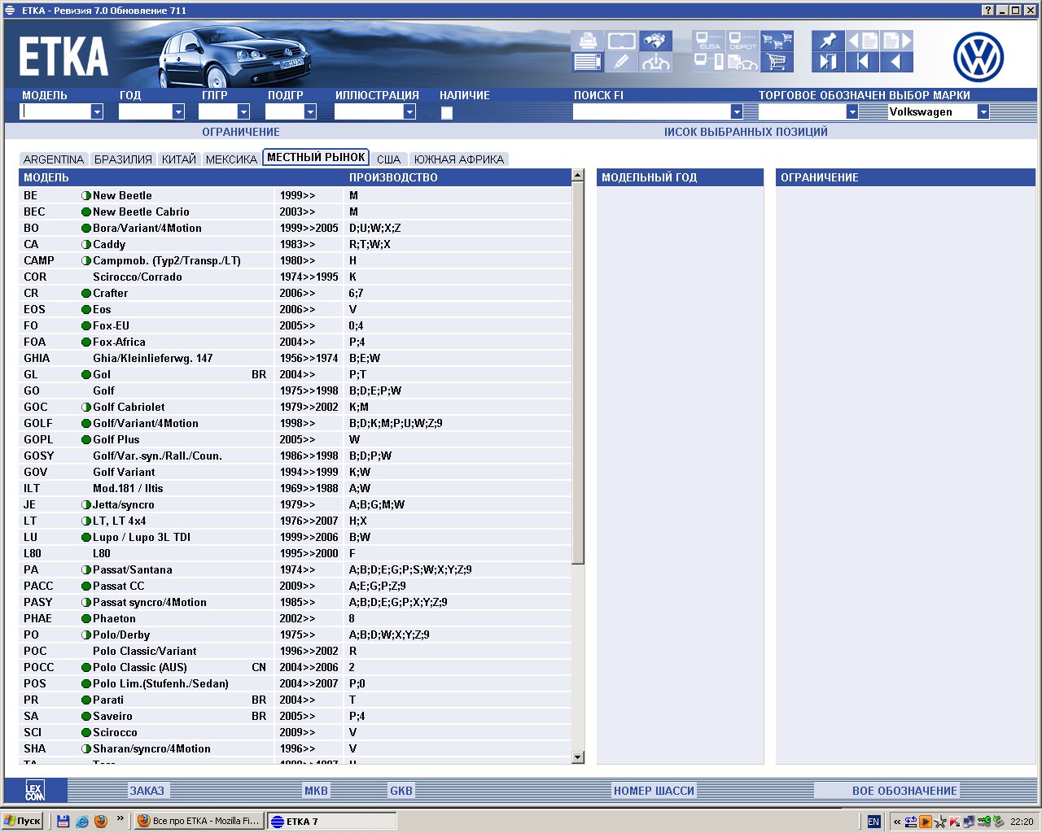Switch to the ARGENTINA tab
Viewport: 1042px width, 833px height.
[x=54, y=159]
